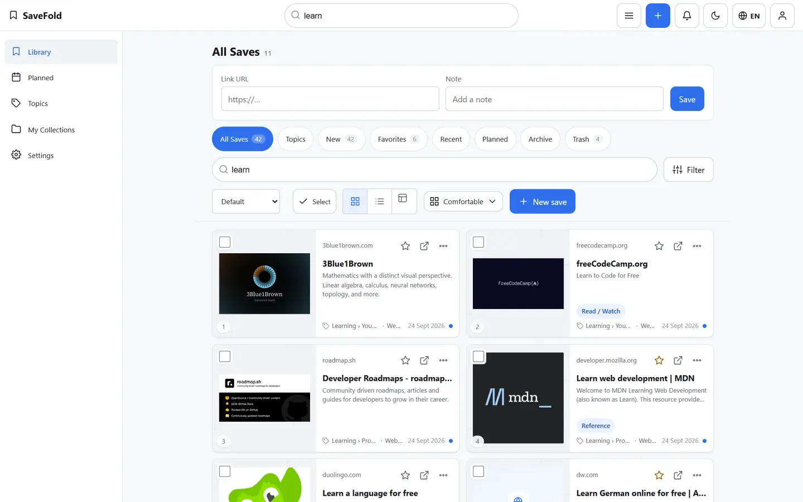The image size is (803, 502).
Task: Open the notifications bell
Action: [687, 16]
